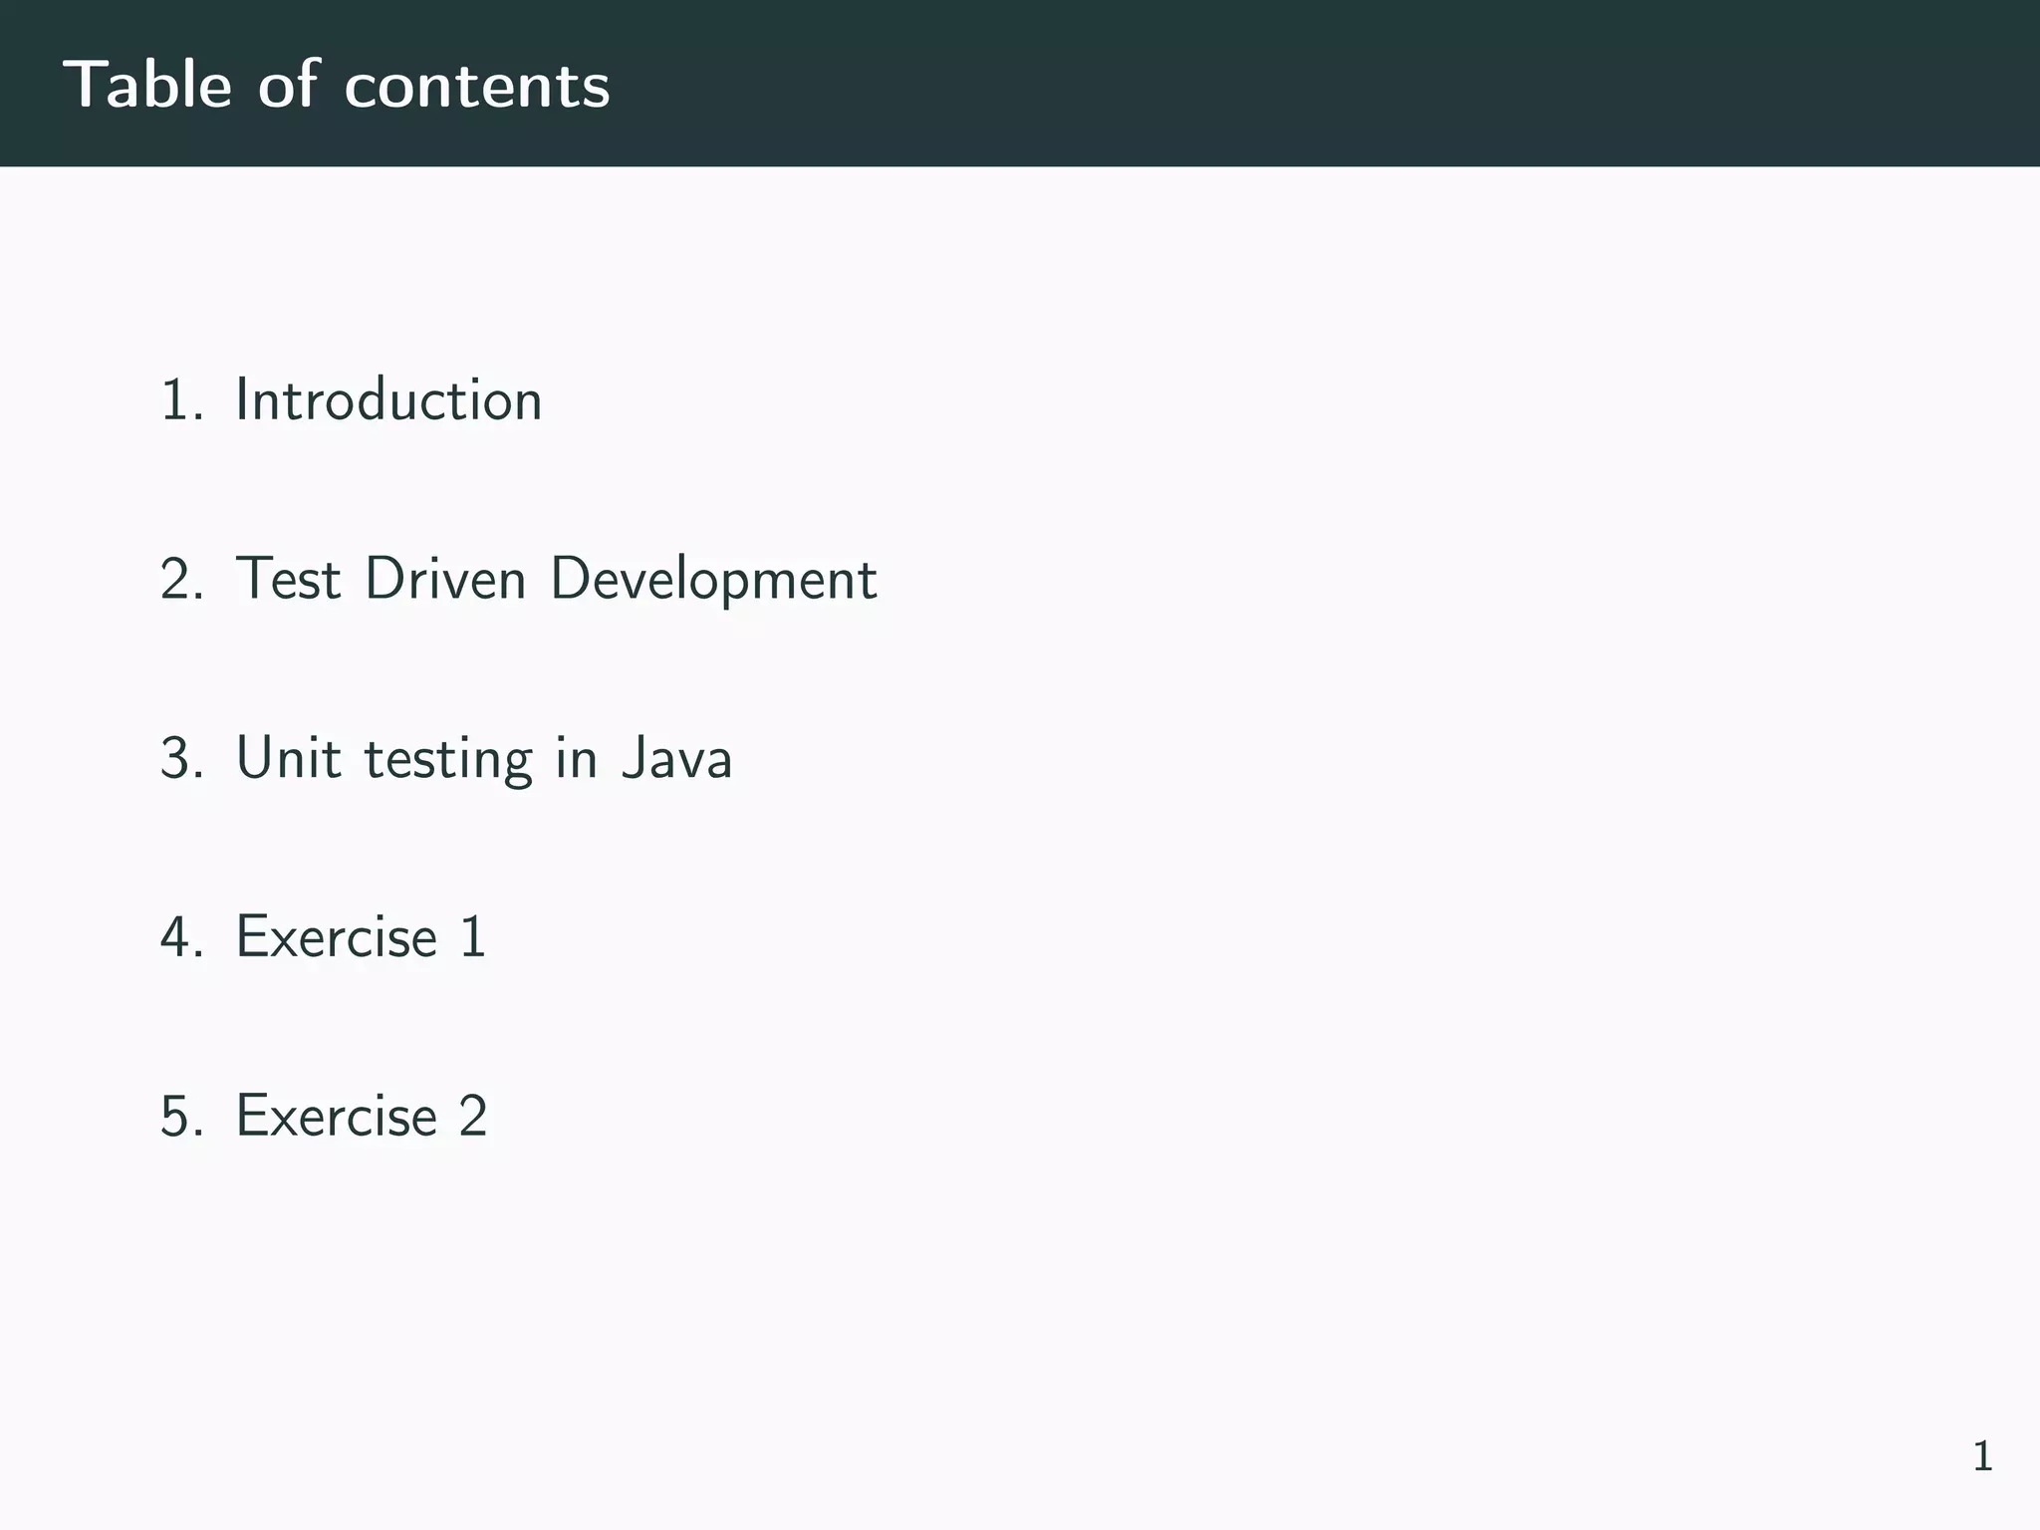The image size is (2040, 1530).
Task: Click the word Java in item three
Action: [677, 758]
